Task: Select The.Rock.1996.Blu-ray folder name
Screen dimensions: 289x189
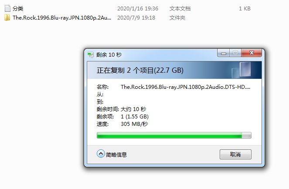Action: pos(62,18)
